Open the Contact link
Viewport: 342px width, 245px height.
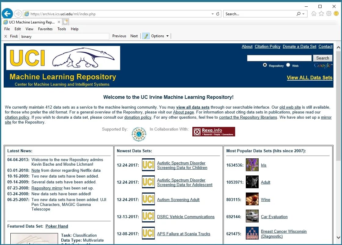(326, 46)
